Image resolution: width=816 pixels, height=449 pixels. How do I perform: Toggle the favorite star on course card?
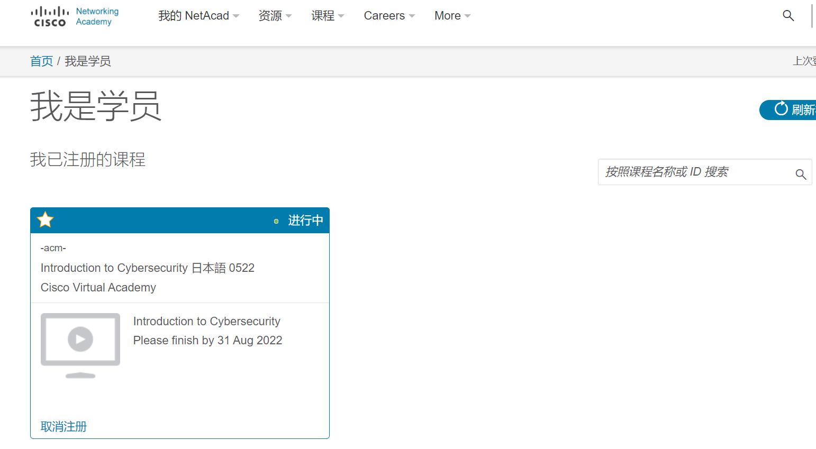pos(46,219)
